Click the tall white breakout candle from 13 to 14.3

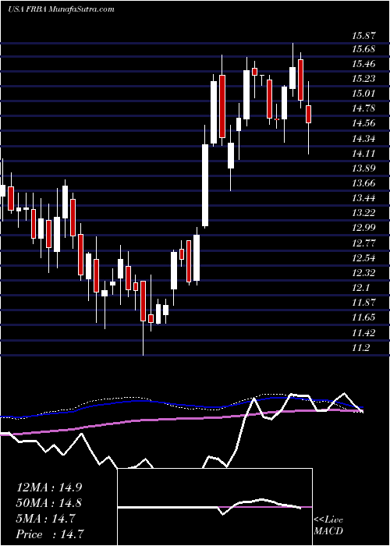coord(205,186)
